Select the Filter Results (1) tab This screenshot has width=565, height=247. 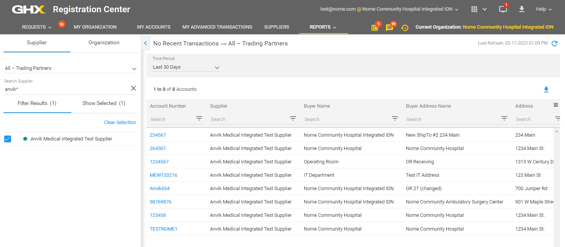37,103
